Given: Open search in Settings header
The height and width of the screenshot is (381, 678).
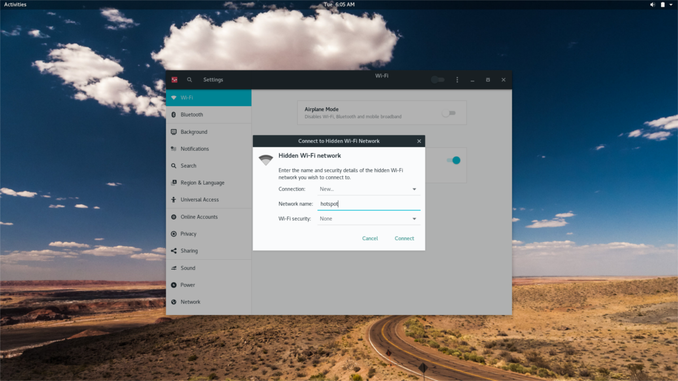Looking at the screenshot, I should coord(190,80).
